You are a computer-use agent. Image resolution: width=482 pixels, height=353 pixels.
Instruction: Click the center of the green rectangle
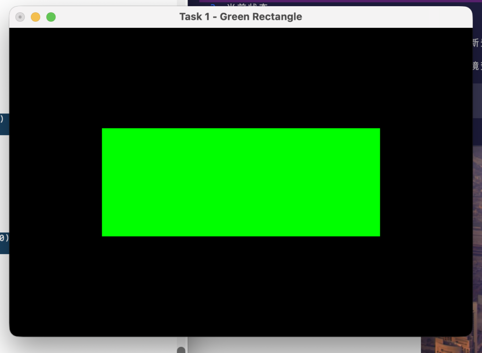point(241,182)
